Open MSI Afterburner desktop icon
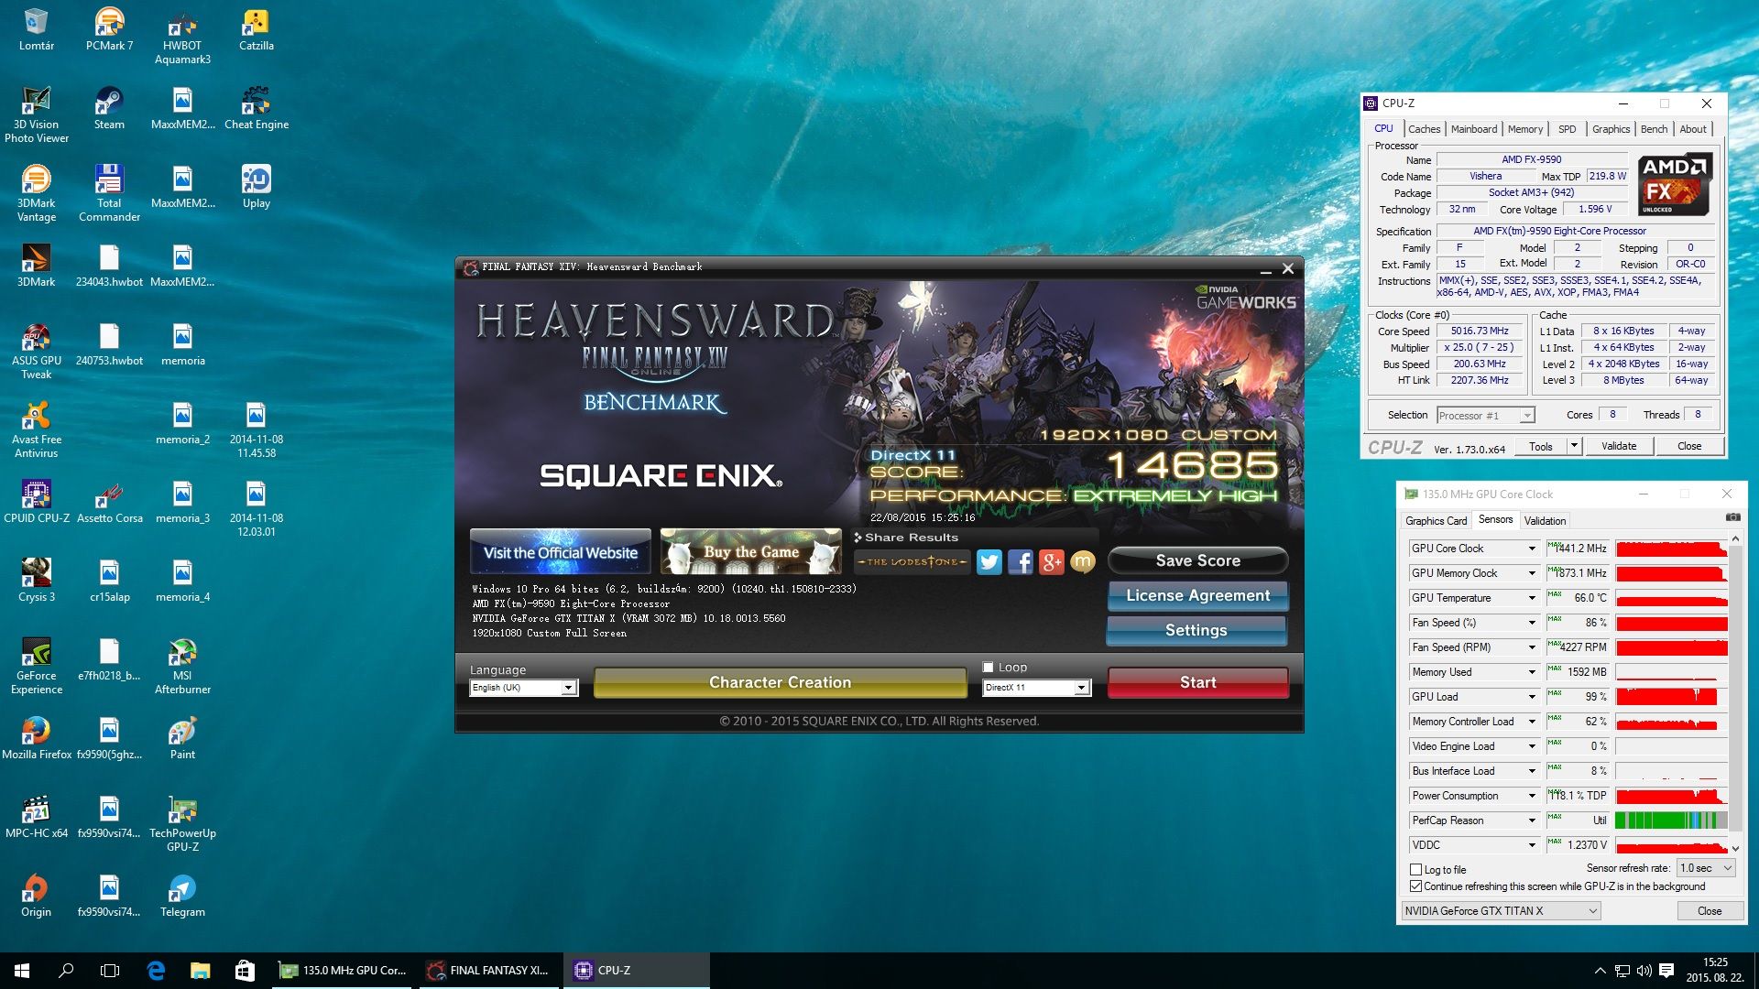 (182, 666)
